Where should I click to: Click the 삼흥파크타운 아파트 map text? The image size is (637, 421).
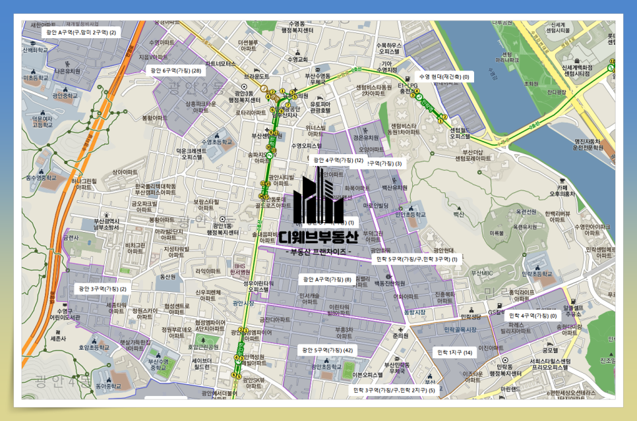click(x=200, y=107)
